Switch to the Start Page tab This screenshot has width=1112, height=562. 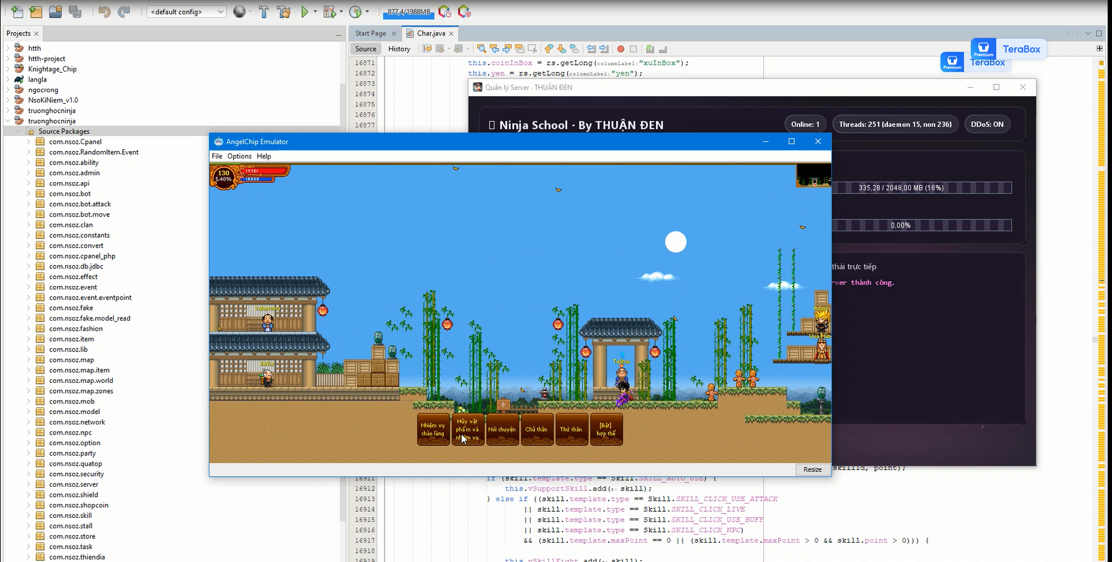(x=370, y=33)
